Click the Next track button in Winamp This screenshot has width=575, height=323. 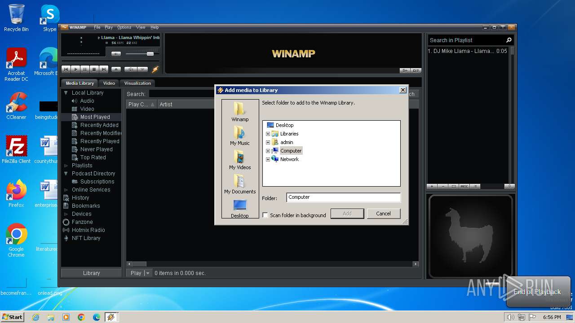point(104,70)
